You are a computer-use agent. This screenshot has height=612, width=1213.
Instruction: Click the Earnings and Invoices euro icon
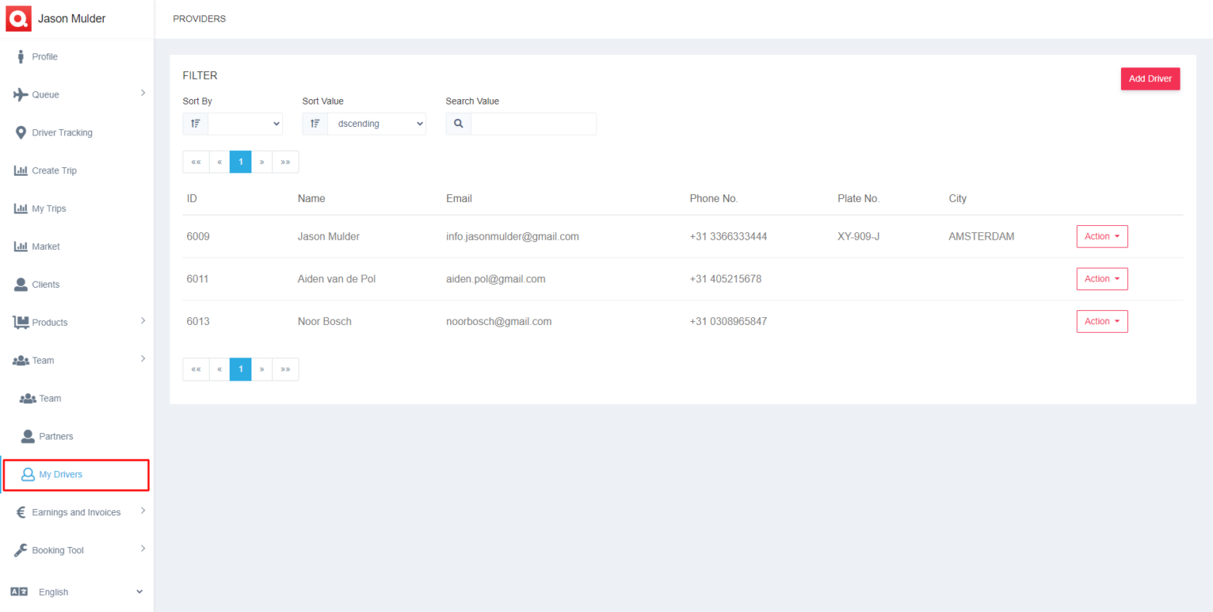click(x=21, y=512)
